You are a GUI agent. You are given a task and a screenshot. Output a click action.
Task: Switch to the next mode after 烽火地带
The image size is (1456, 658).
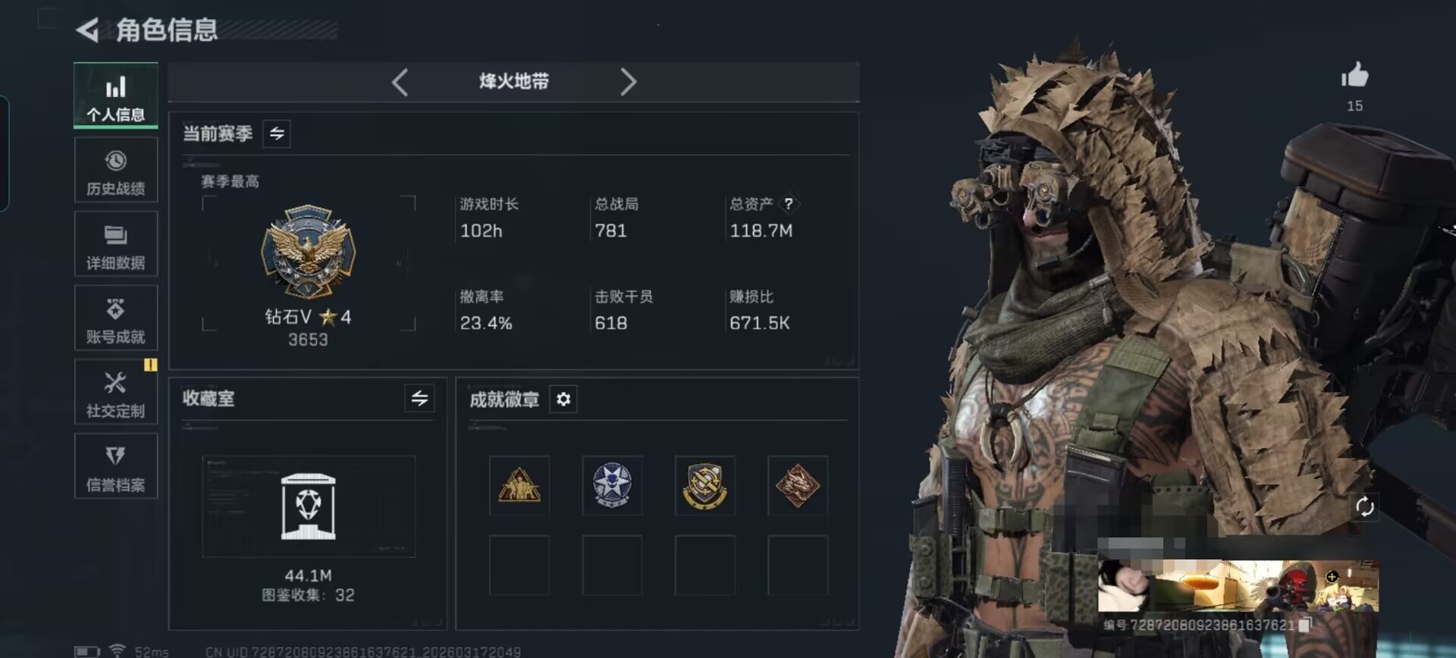(628, 82)
